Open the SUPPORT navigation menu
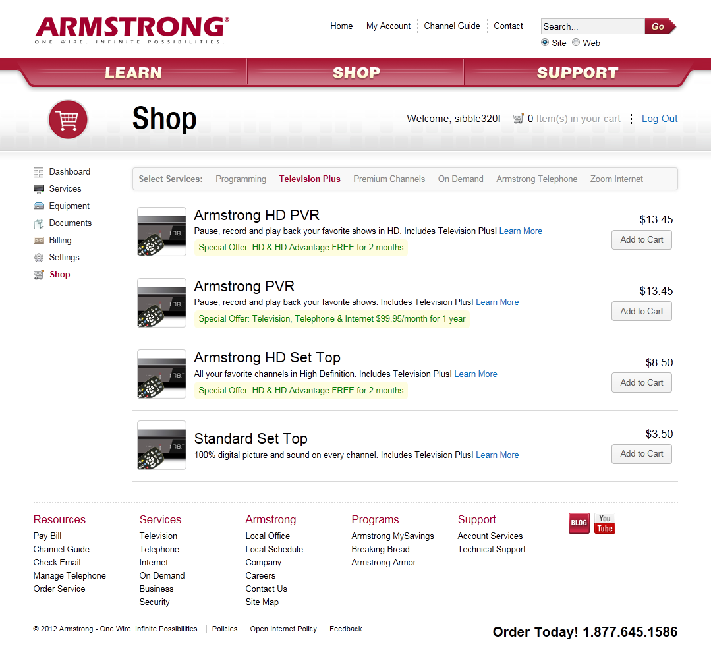Viewport: 711px width, 661px height. click(577, 72)
